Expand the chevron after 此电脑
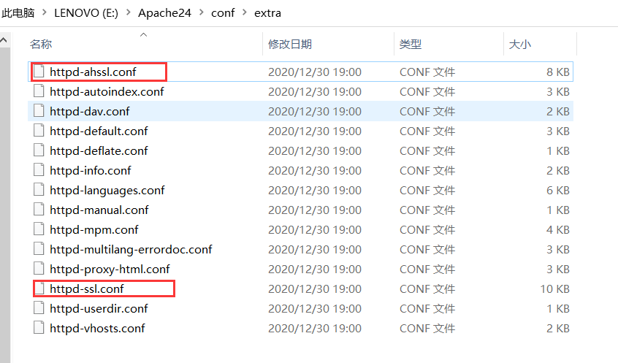618x363 pixels. [44, 12]
